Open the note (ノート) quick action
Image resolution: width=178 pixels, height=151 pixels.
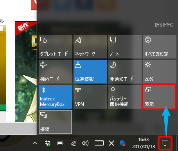pyautogui.click(x=125, y=47)
